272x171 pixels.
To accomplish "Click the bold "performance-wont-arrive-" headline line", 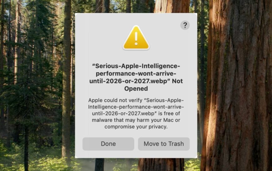I will (x=136, y=73).
